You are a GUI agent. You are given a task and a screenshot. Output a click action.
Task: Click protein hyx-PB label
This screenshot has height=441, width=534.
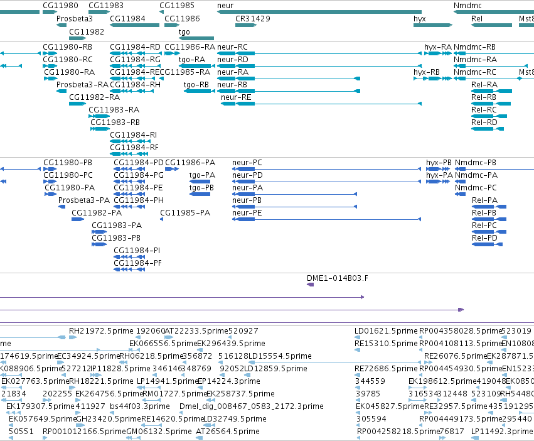point(439,162)
